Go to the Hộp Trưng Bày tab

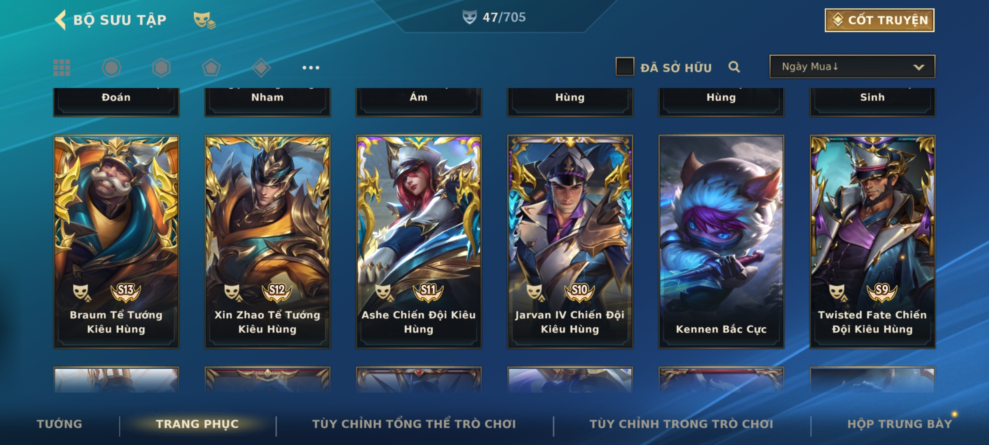pos(900,424)
